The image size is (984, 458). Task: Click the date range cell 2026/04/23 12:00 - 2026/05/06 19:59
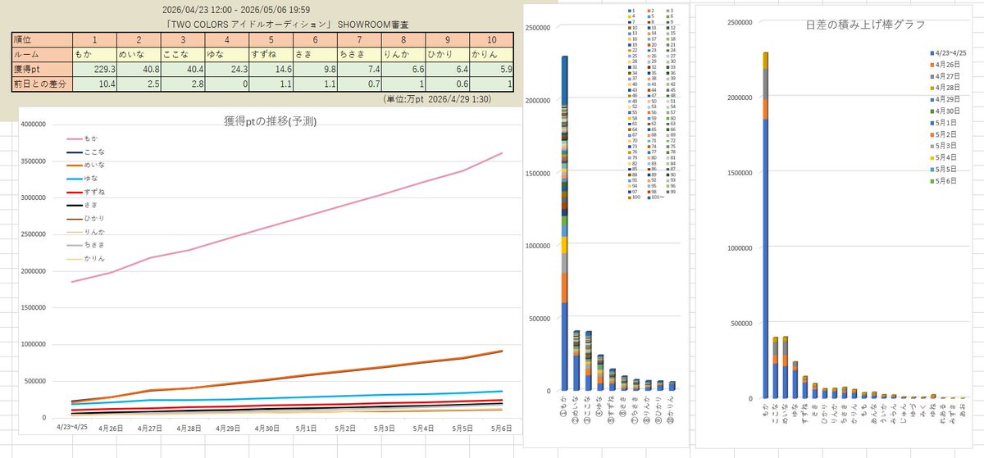coord(235,9)
